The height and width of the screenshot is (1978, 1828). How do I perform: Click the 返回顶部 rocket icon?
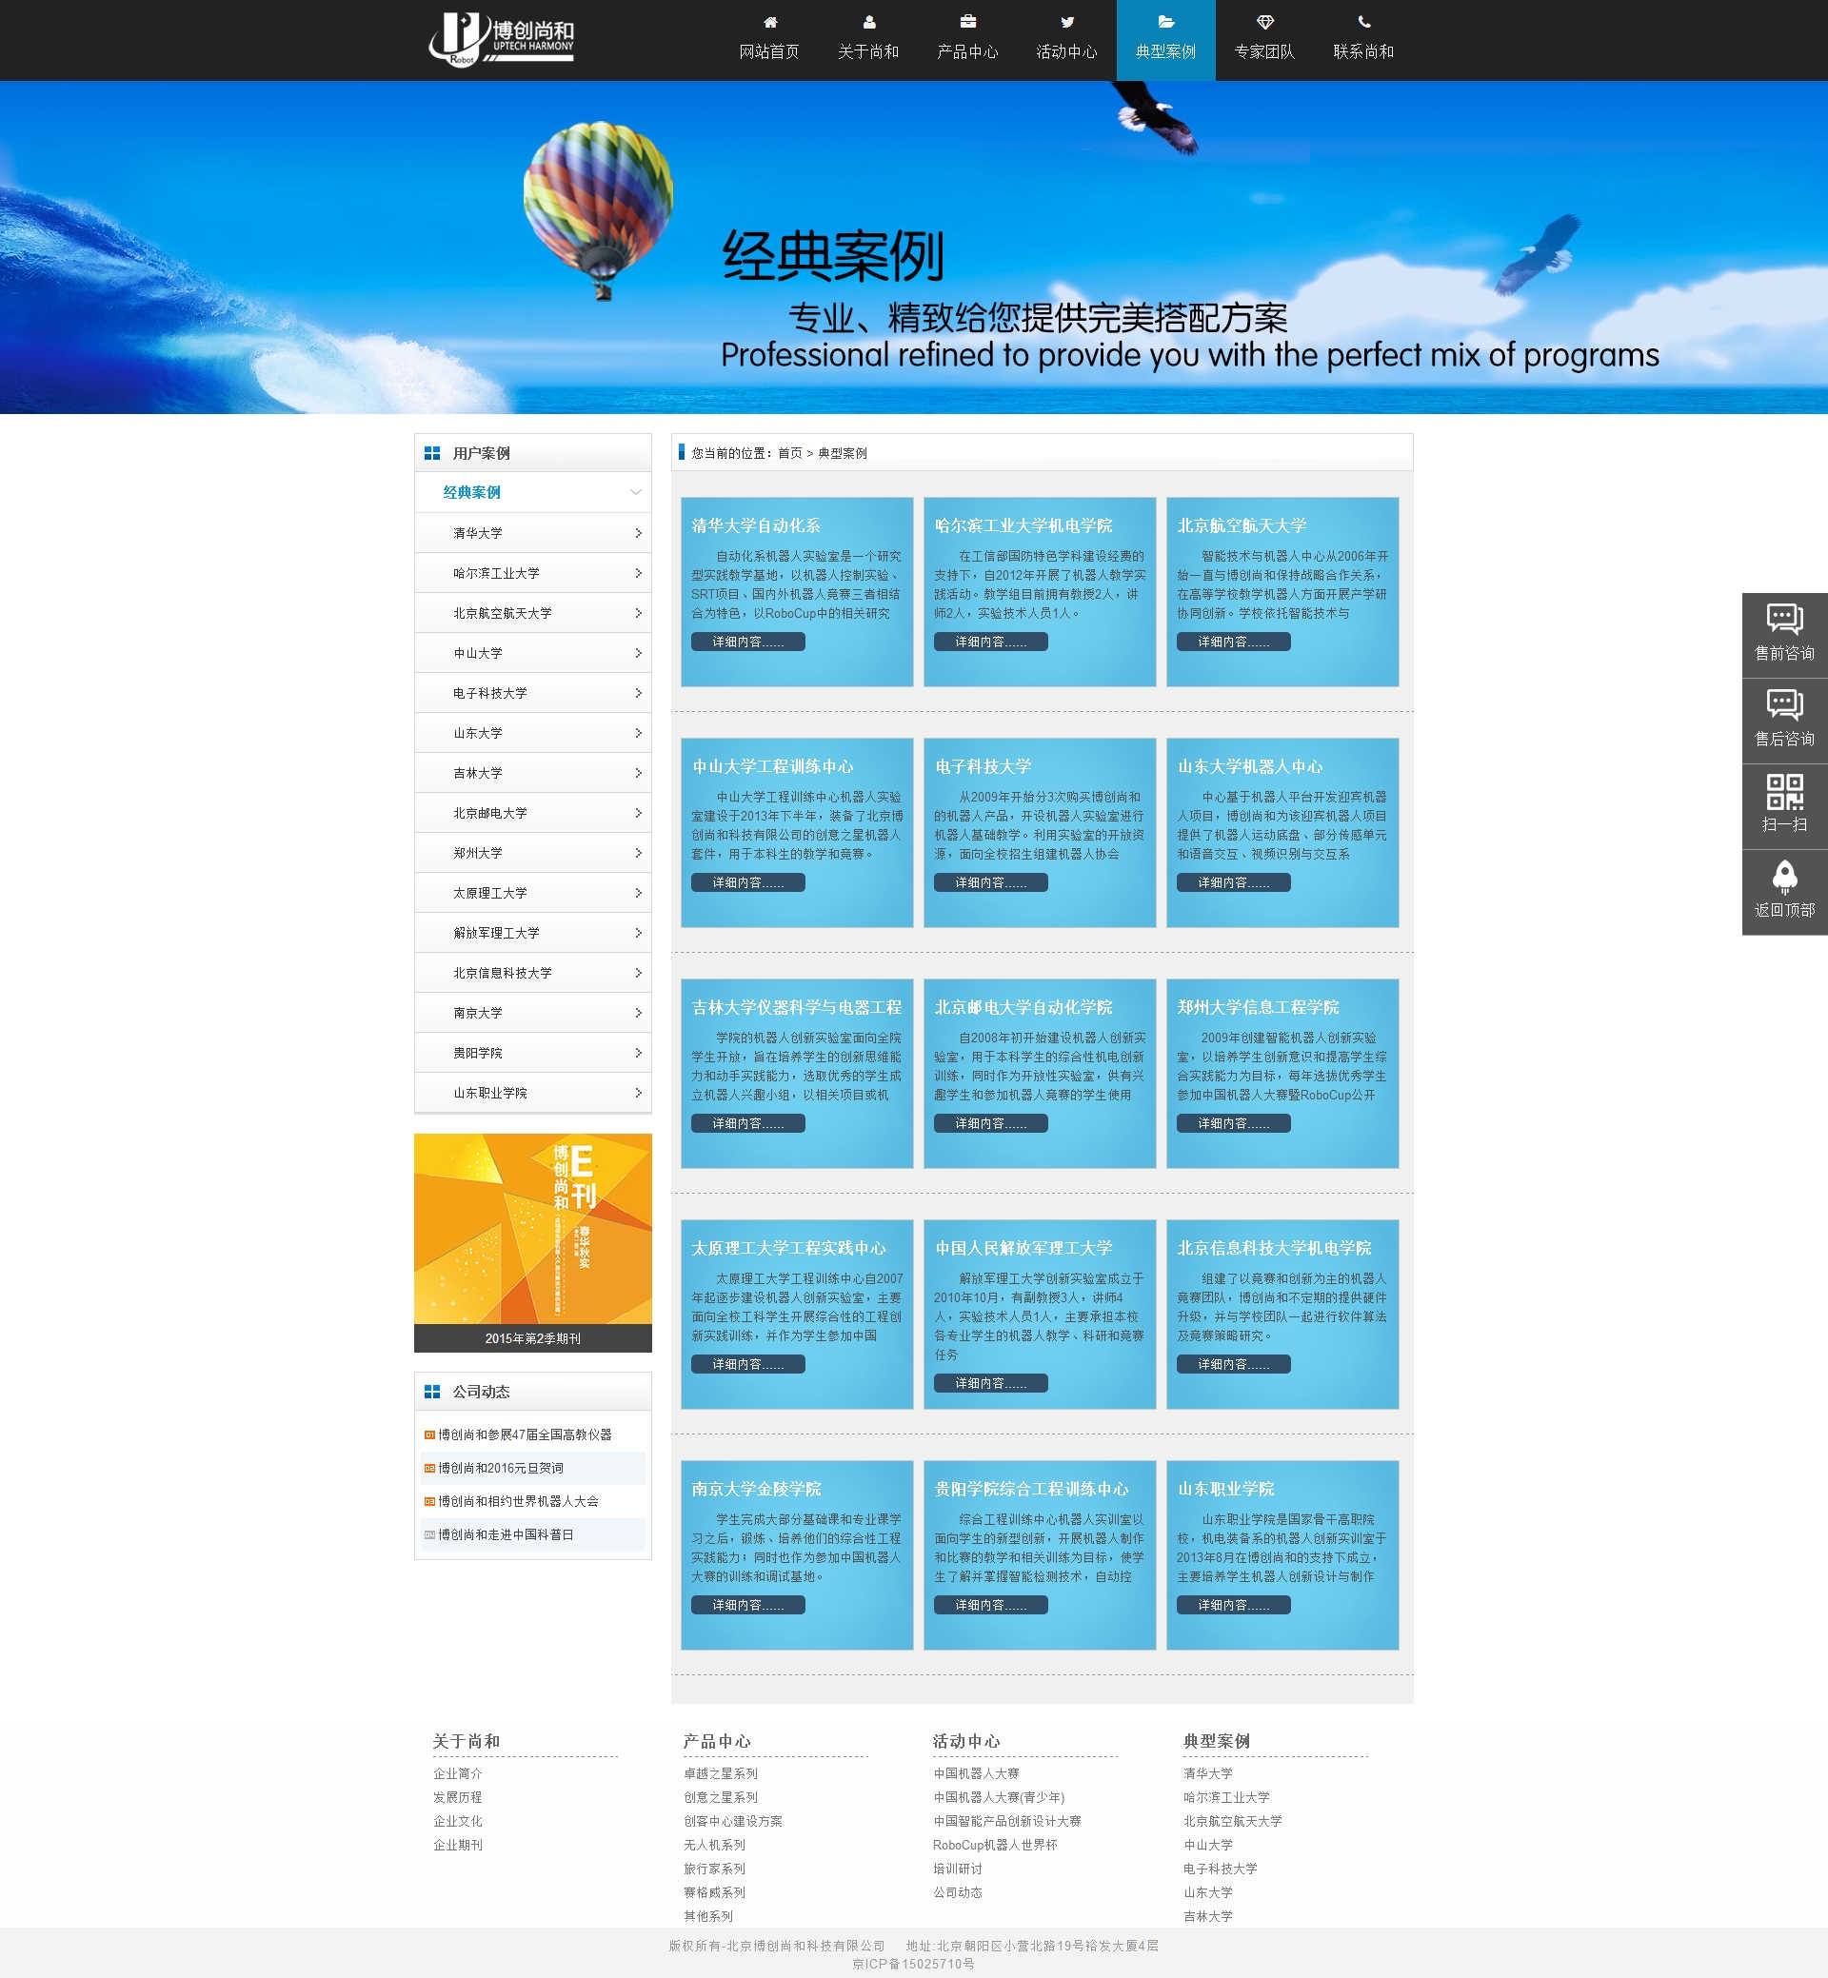pyautogui.click(x=1784, y=877)
